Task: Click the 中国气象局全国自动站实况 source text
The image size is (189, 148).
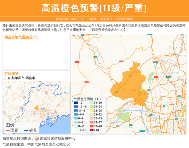Action: (x=49, y=144)
